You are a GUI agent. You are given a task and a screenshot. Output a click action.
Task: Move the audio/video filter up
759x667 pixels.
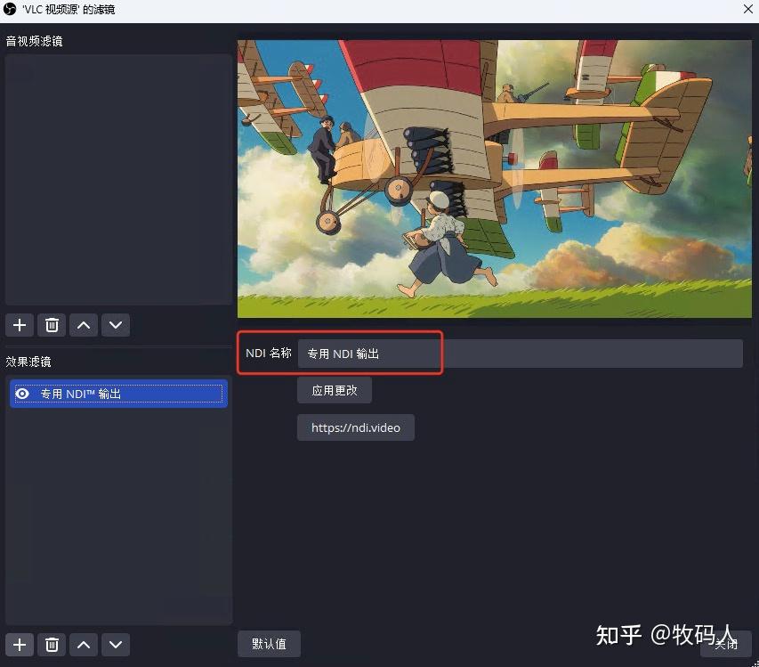click(x=83, y=325)
